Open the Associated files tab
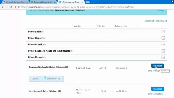Screen dimensions: 174x98 52,79
